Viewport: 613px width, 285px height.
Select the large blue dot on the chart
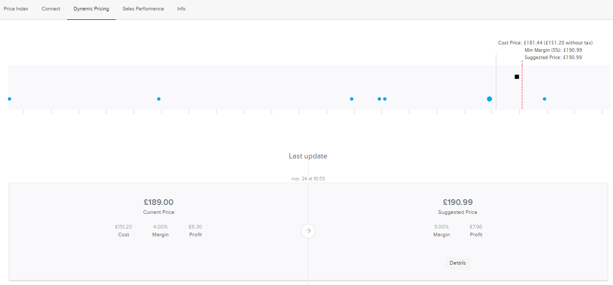pos(489,99)
